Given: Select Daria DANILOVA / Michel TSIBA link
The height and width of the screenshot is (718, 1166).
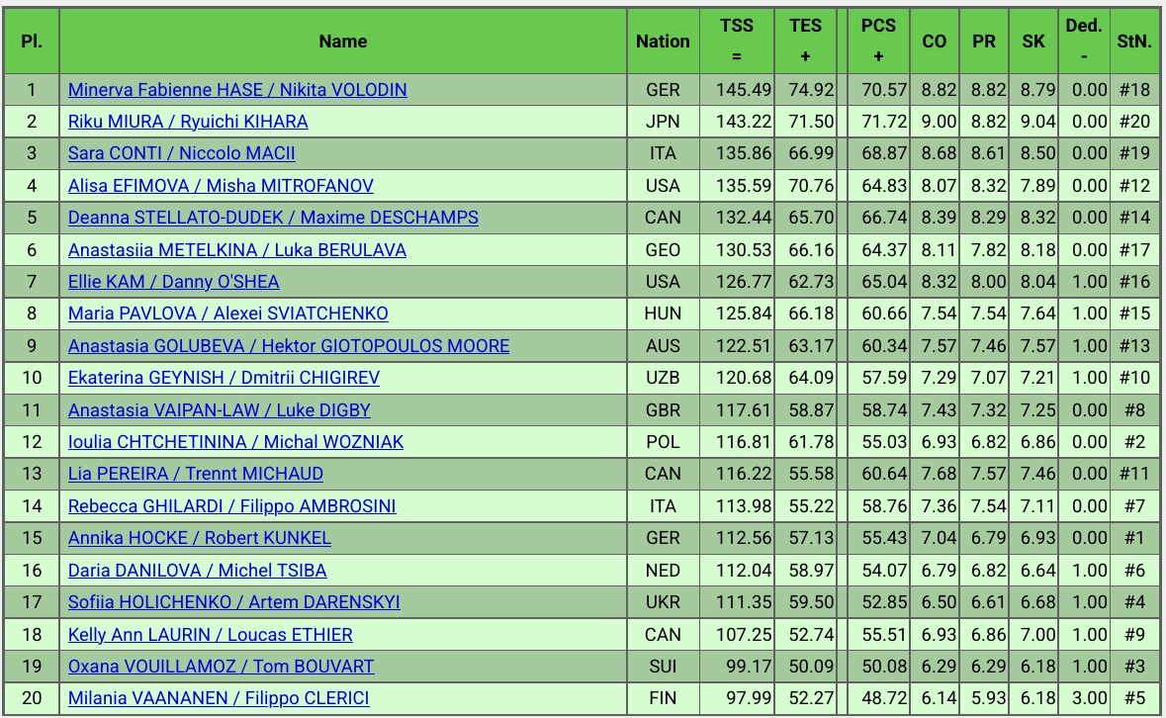Looking at the screenshot, I should [x=198, y=571].
